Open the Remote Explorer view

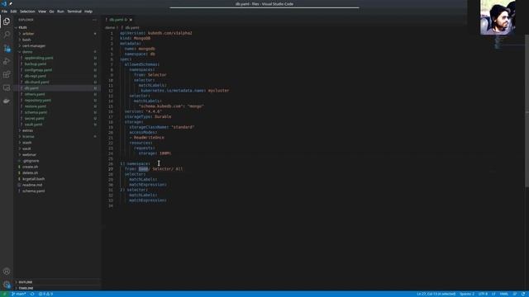[7, 88]
